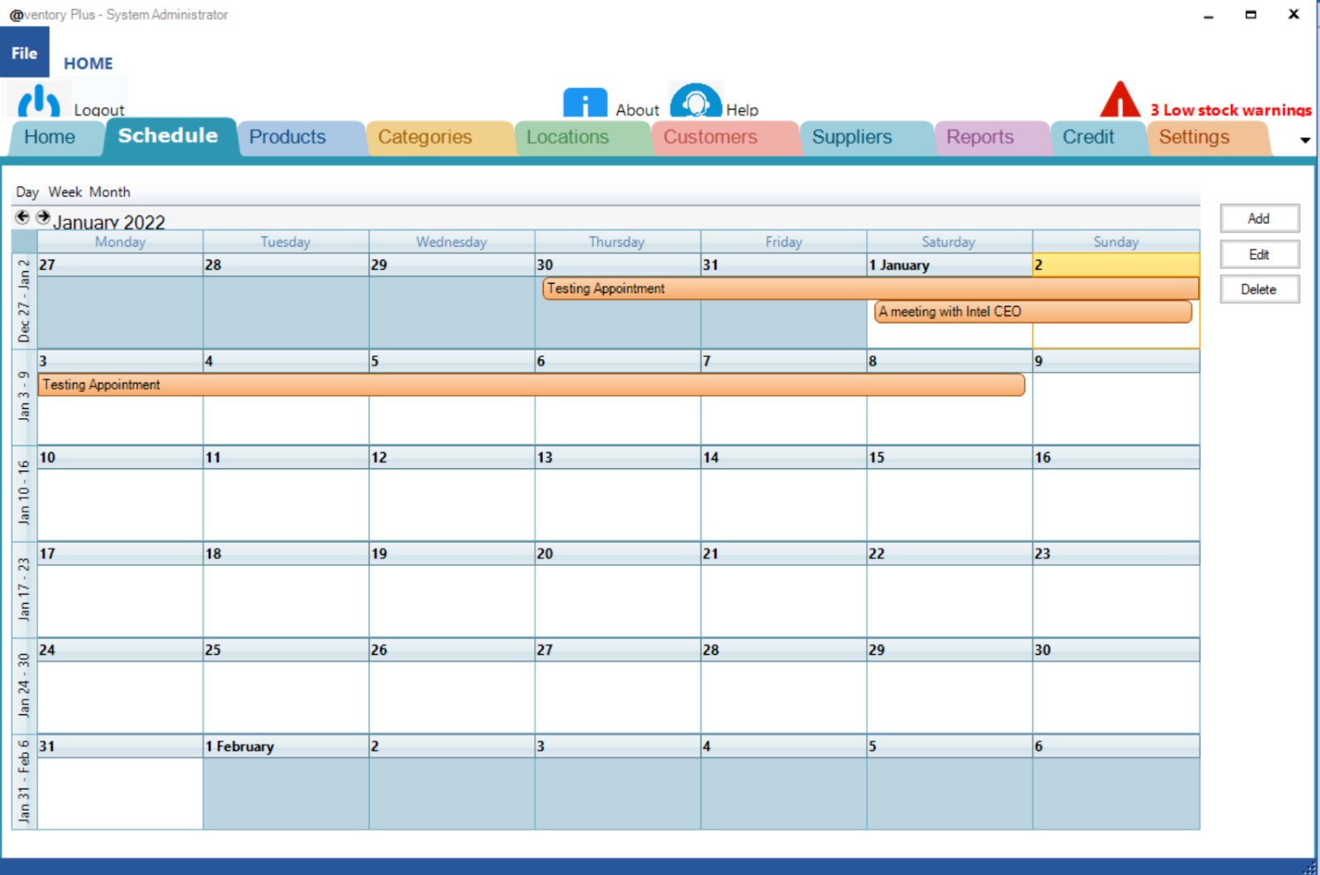
Task: Select the January 13 day cell
Action: [x=618, y=493]
